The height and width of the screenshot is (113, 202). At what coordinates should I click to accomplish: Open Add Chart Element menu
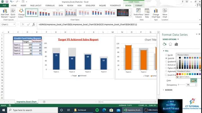click(x=5, y=13)
